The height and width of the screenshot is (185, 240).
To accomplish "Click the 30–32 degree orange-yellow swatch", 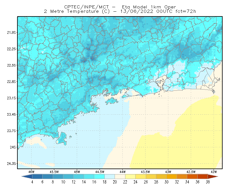I will pos(172,177).
